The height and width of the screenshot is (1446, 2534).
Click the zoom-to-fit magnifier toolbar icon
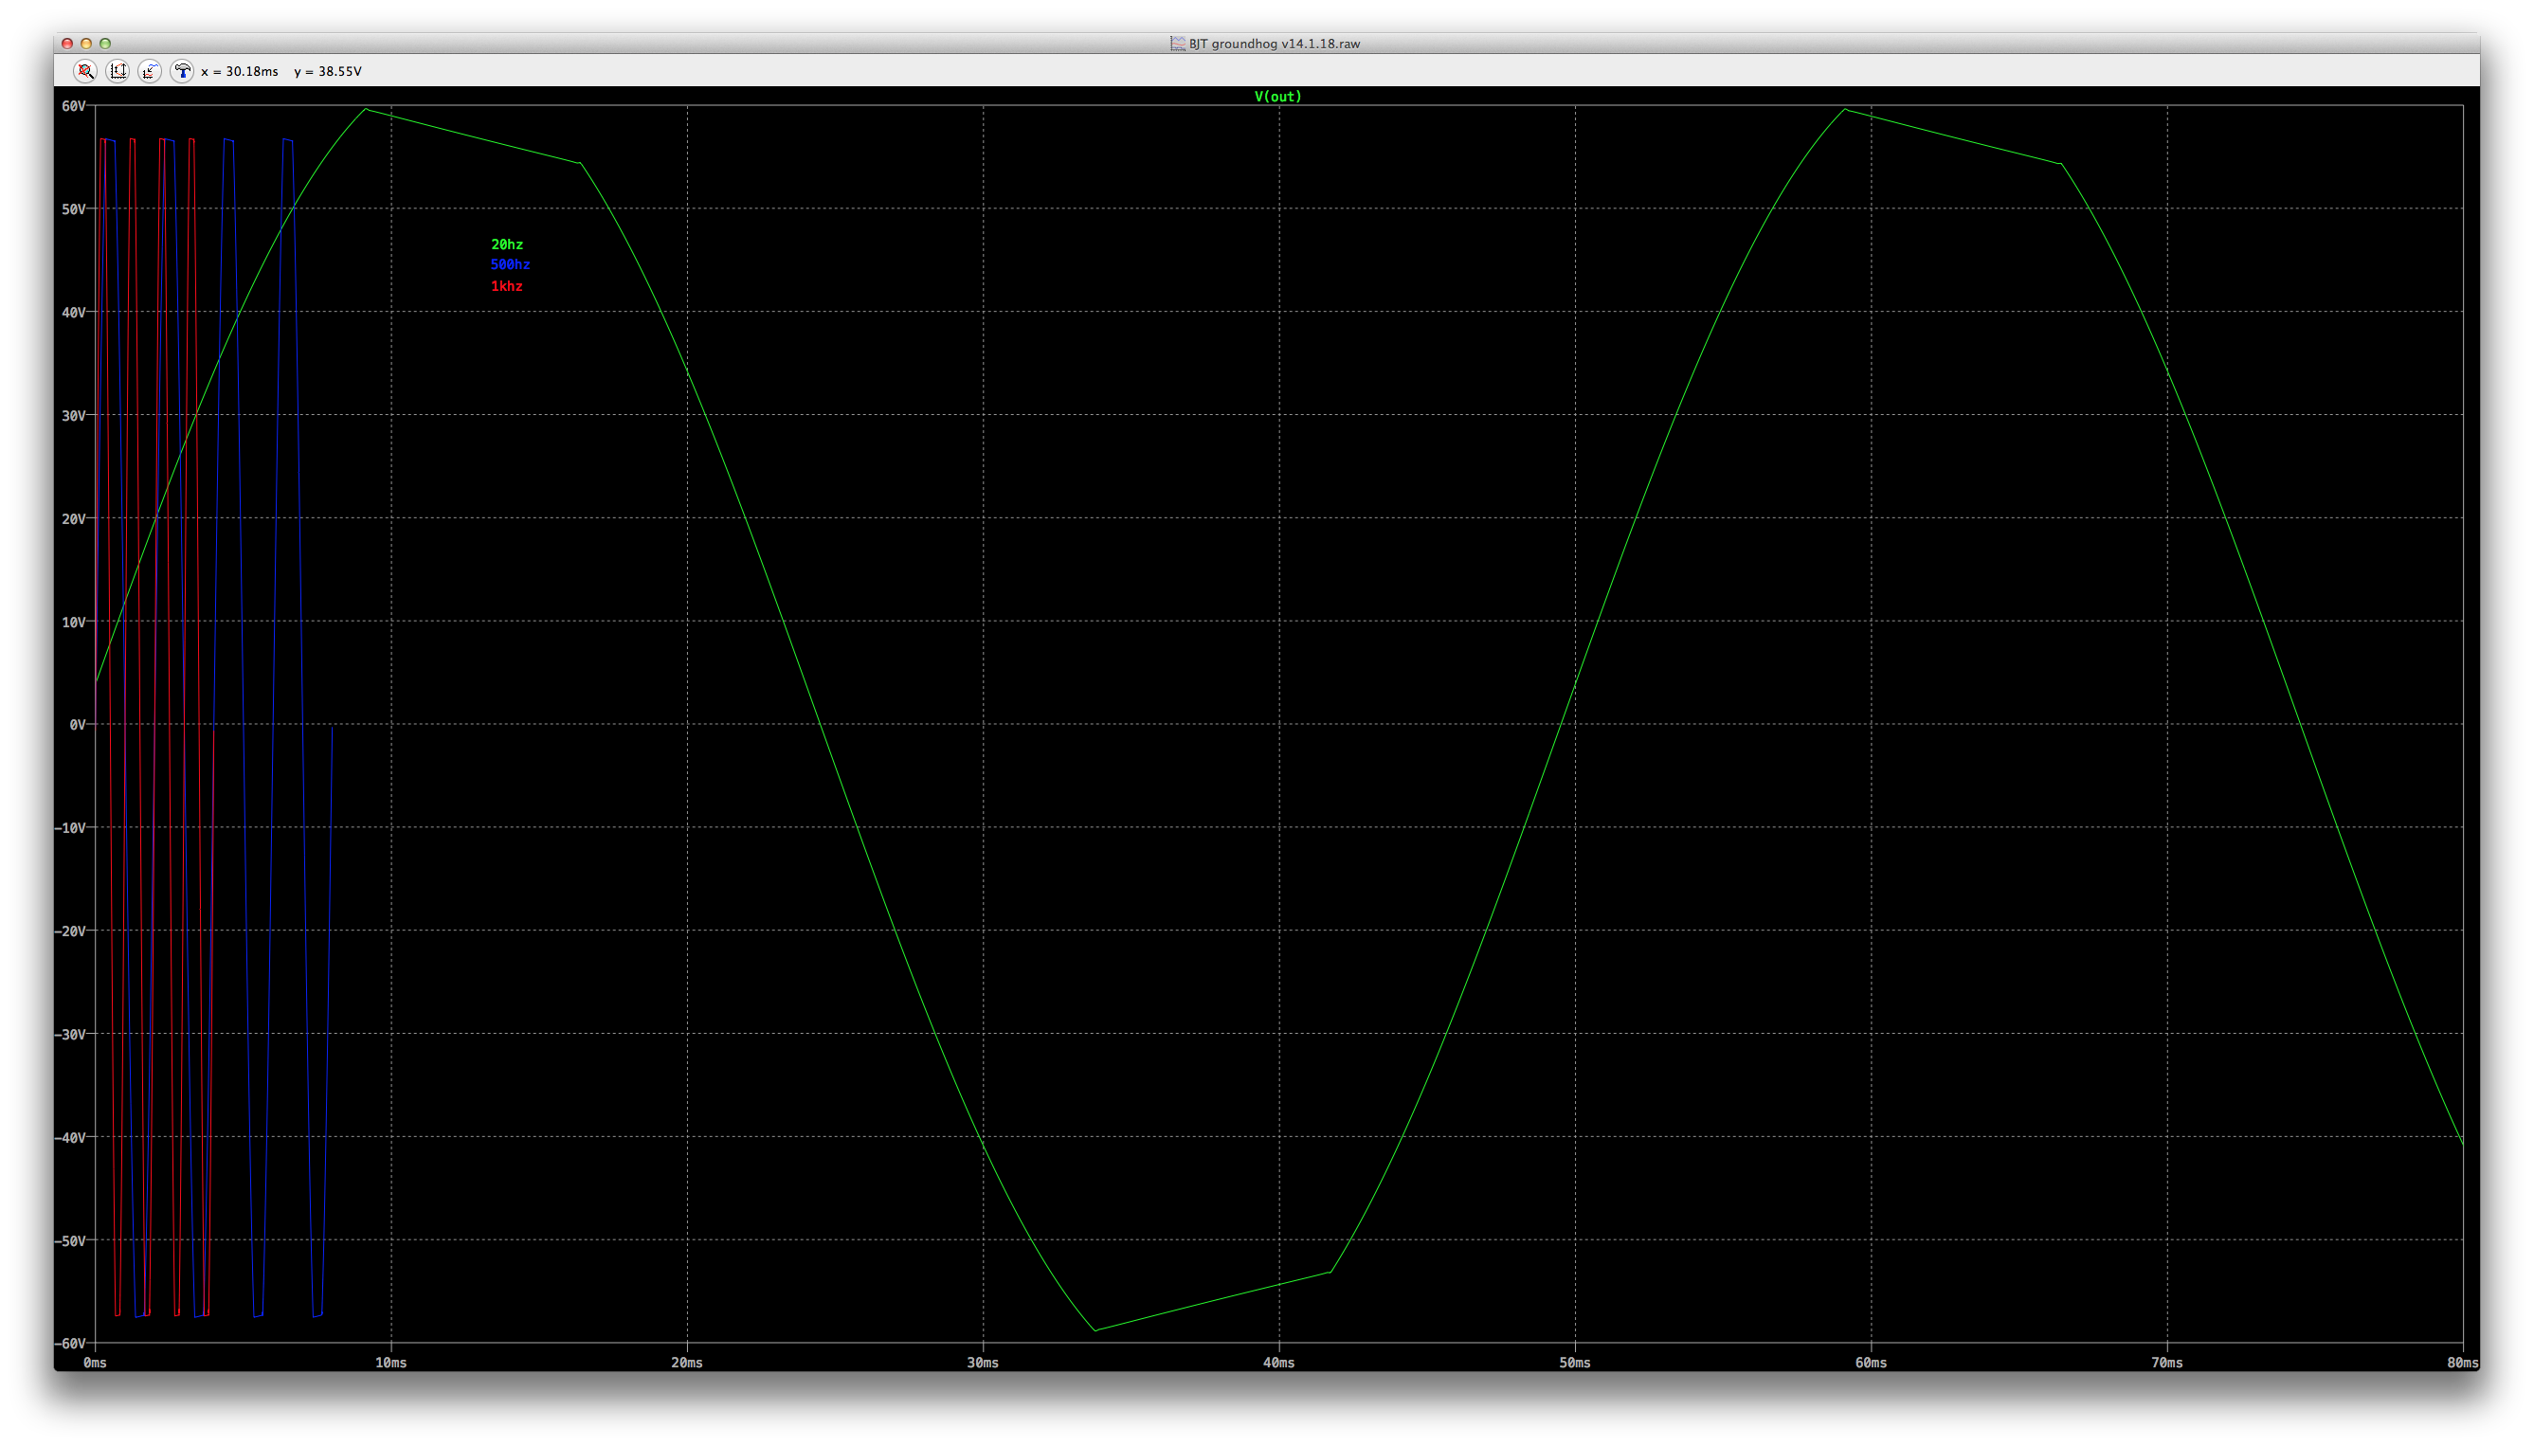(x=85, y=71)
